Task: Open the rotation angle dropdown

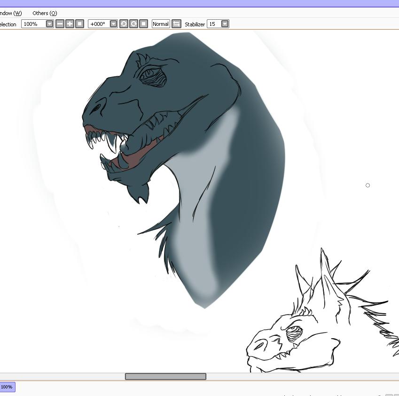Action: [113, 24]
